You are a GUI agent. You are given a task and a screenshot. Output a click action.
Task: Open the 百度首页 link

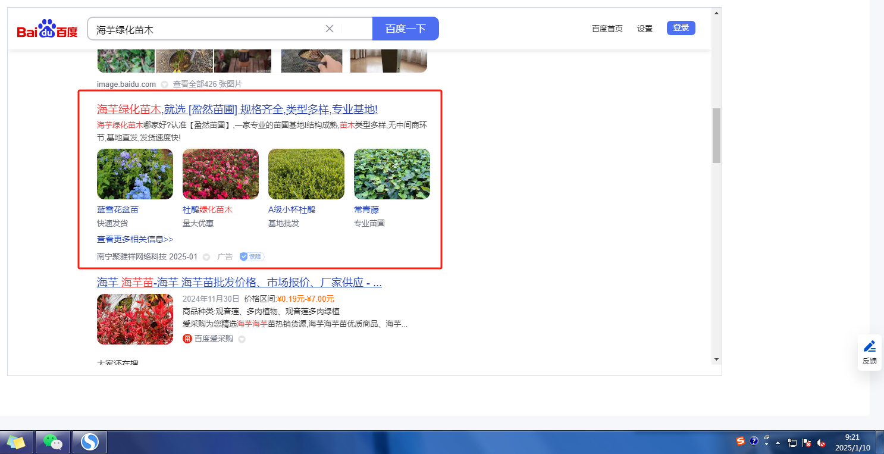(x=607, y=29)
